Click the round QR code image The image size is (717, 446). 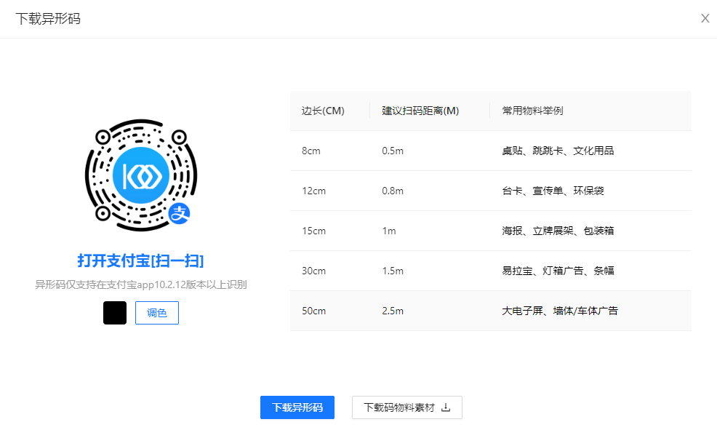[x=141, y=175]
